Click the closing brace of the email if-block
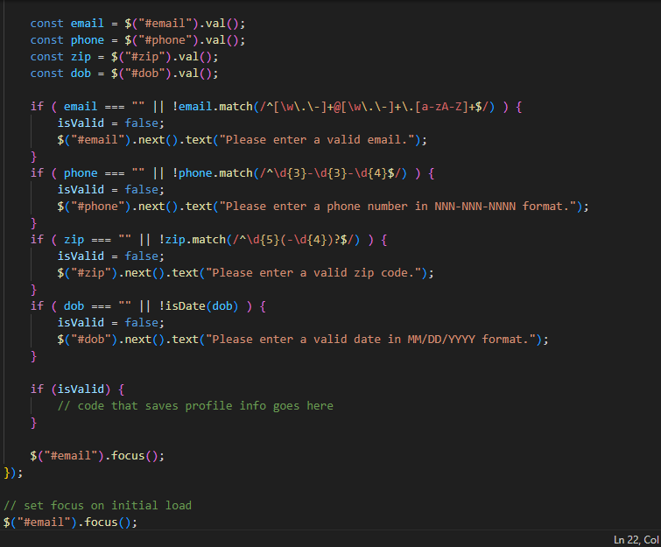The width and height of the screenshot is (661, 547). [34, 157]
